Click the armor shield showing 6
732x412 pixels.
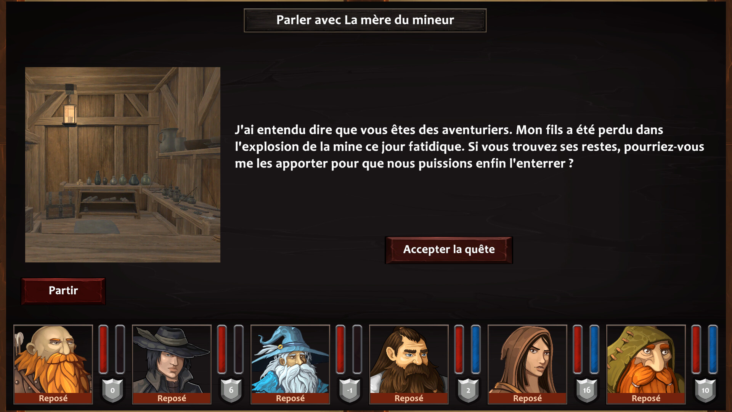pyautogui.click(x=231, y=390)
